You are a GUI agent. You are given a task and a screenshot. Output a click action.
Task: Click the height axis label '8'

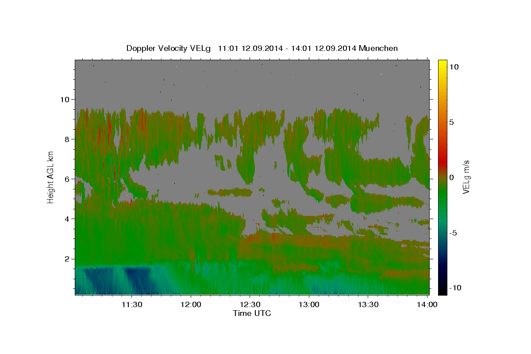pyautogui.click(x=68, y=139)
